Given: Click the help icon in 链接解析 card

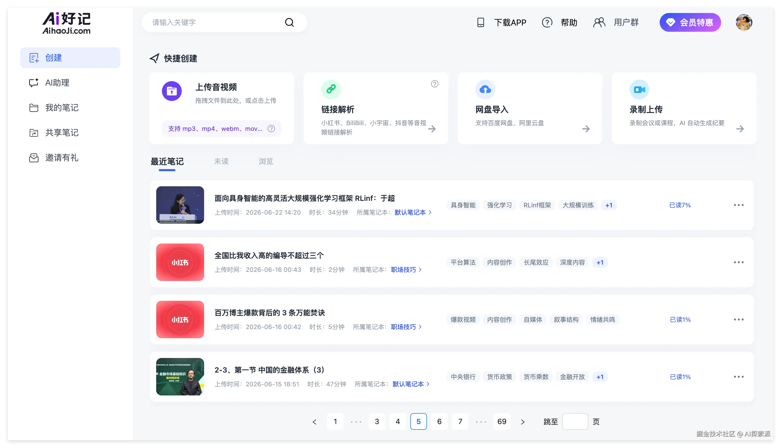Looking at the screenshot, I should pyautogui.click(x=434, y=84).
